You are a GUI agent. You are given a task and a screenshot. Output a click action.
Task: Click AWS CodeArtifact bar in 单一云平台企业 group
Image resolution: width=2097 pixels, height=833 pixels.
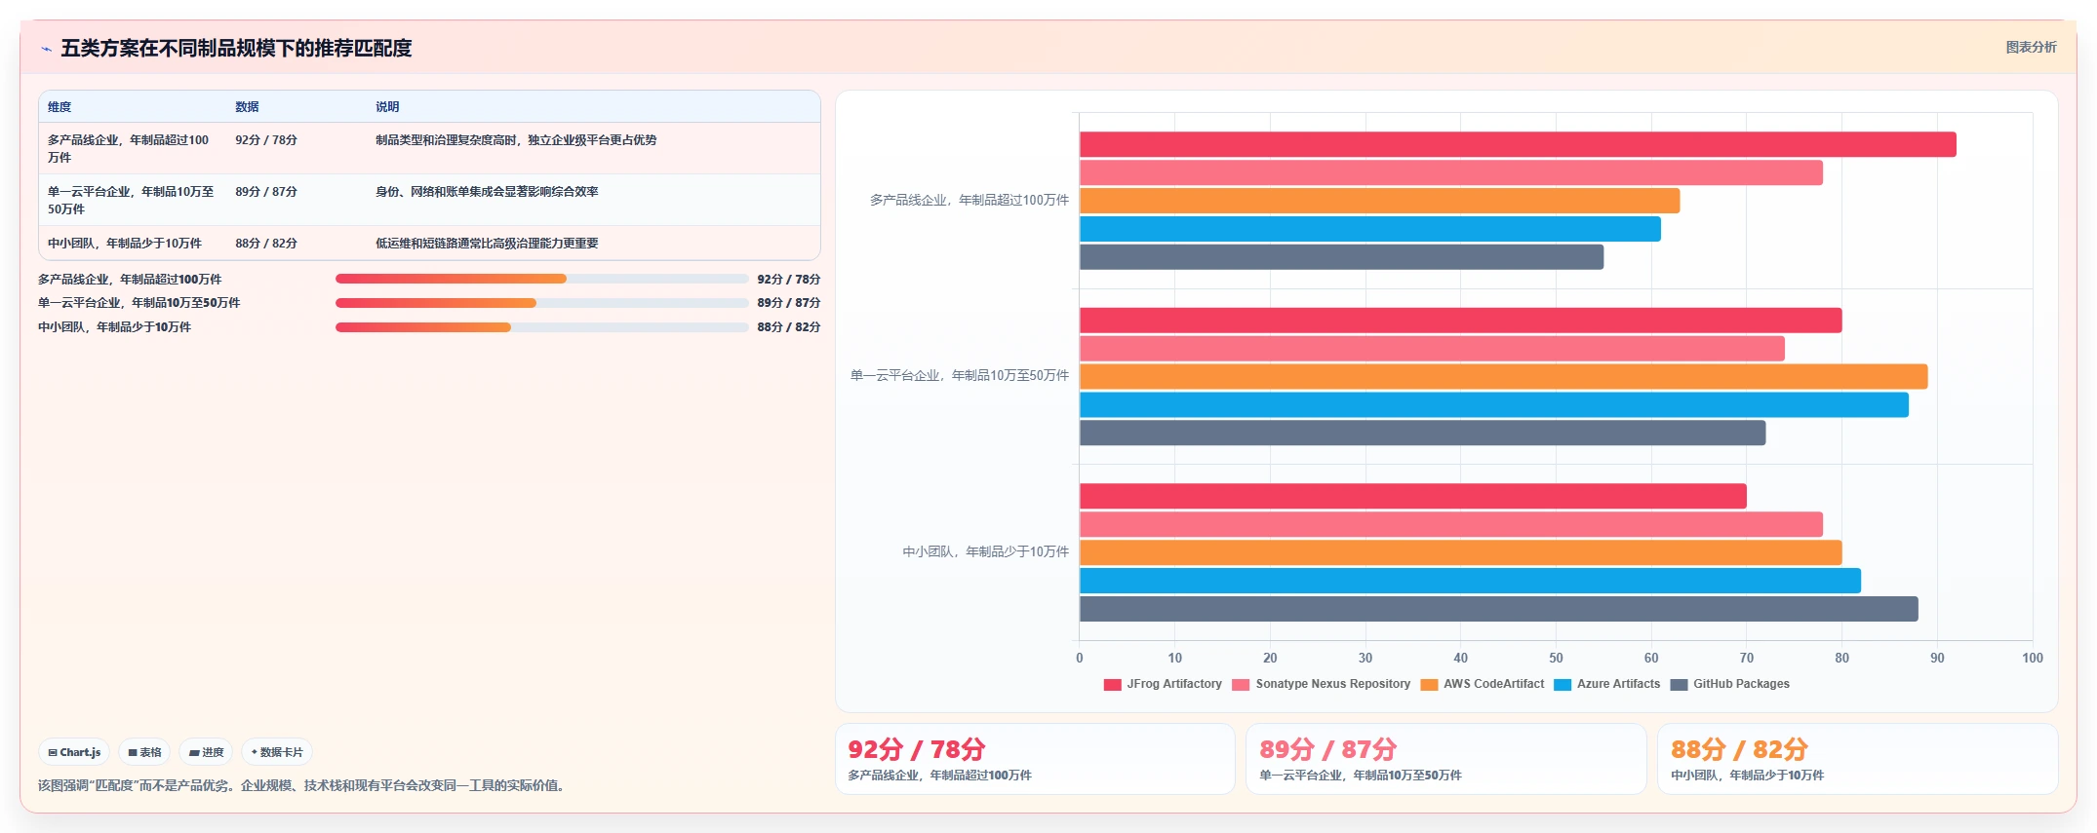pos(1504,377)
